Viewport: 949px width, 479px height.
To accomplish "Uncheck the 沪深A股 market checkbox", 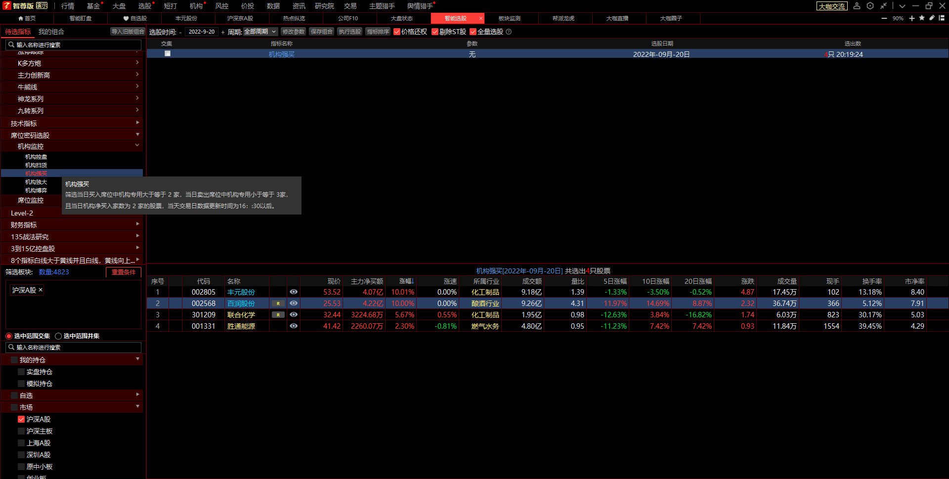I will pos(21,419).
